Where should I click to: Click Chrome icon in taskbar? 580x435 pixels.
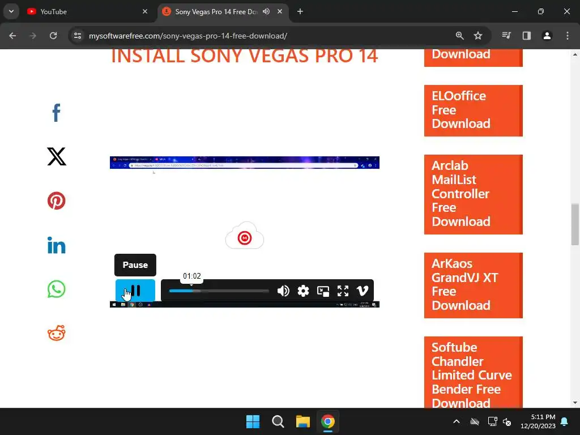pos(328,421)
